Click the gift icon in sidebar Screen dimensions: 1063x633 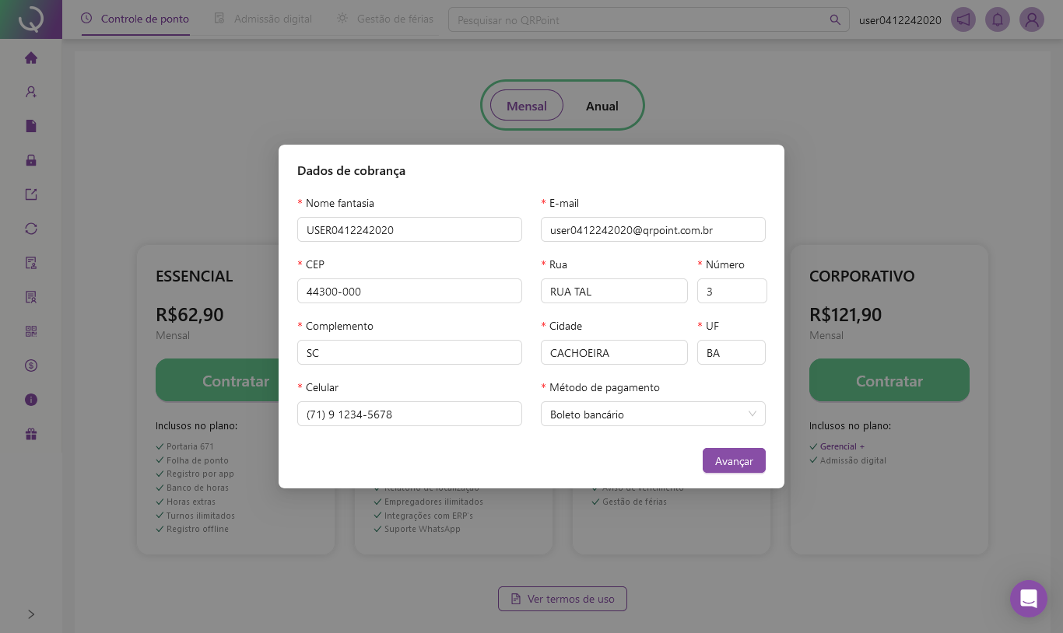(31, 434)
